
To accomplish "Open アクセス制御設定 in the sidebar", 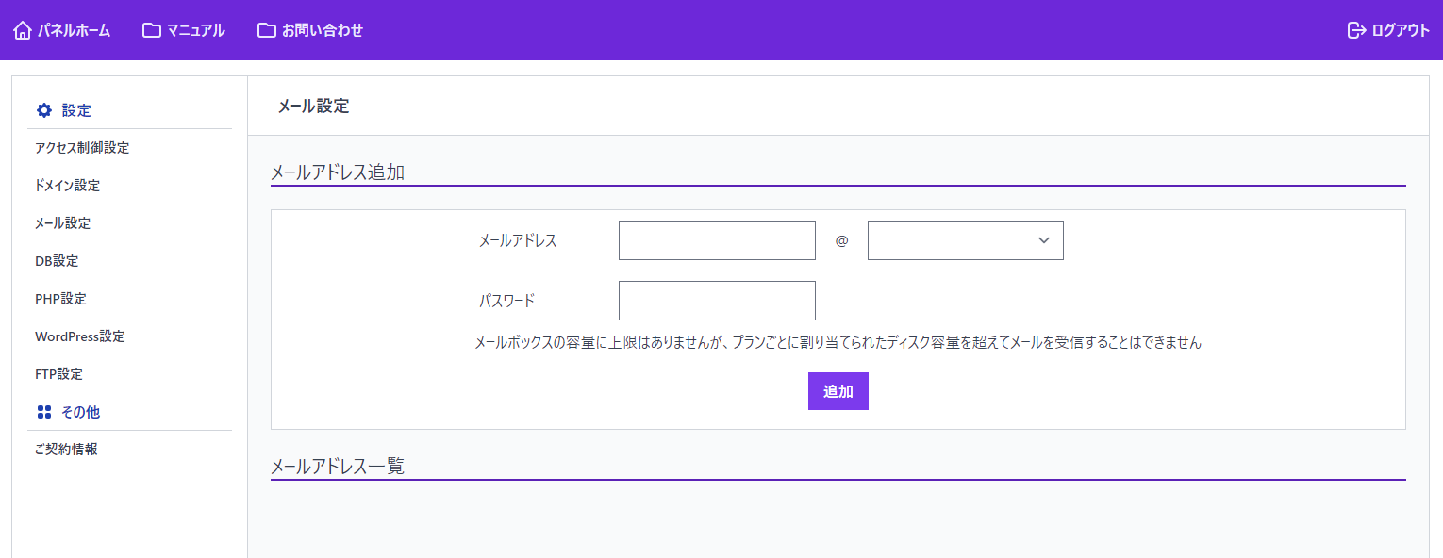I will point(82,148).
